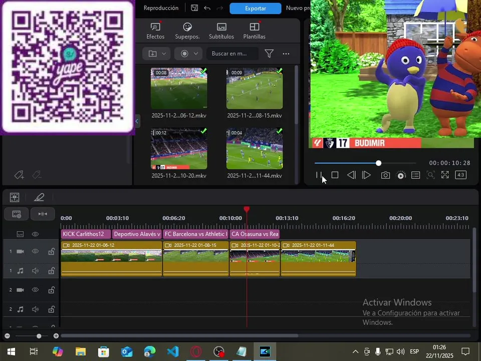Switch to the Subtítulos room
481x361 pixels.
point(221,31)
